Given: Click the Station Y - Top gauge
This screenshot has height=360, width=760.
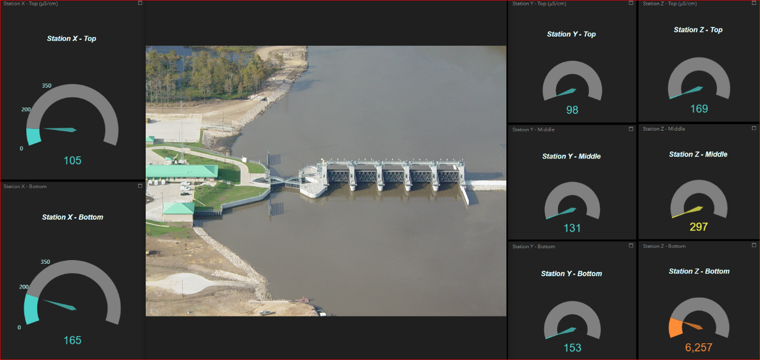Looking at the screenshot, I should [572, 80].
